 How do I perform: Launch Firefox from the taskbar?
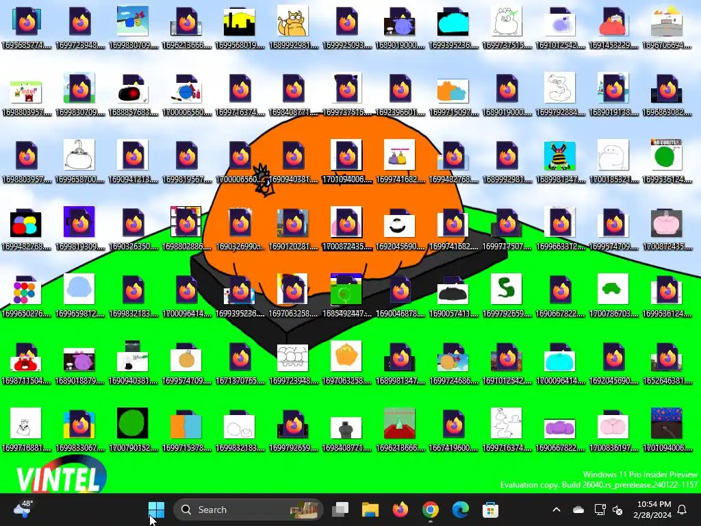coord(400,510)
